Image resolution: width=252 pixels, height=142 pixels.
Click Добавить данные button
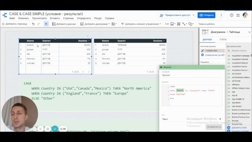pos(64,24)
